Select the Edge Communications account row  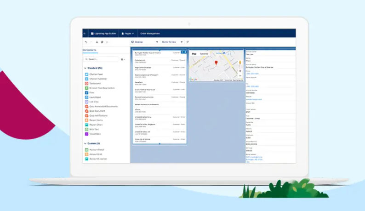click(x=160, y=68)
